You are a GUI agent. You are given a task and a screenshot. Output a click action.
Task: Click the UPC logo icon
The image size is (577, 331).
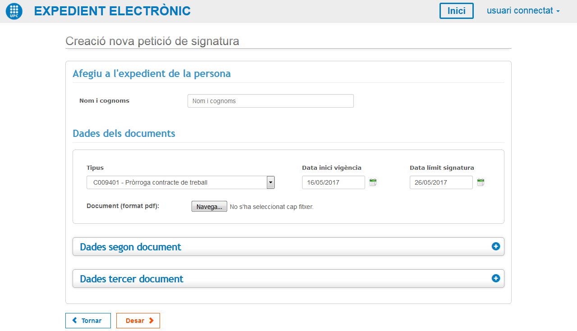click(x=14, y=11)
